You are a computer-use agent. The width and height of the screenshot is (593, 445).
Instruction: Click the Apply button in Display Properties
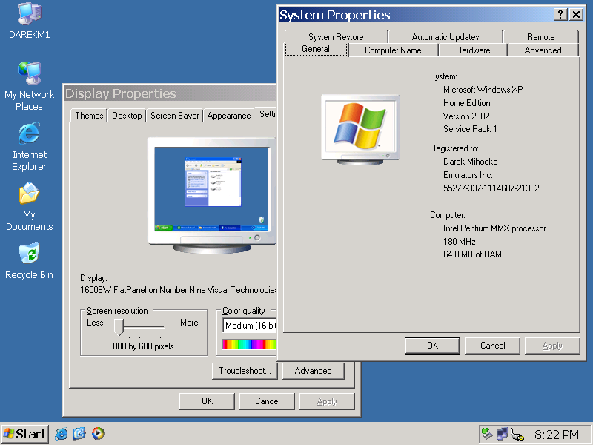click(327, 401)
